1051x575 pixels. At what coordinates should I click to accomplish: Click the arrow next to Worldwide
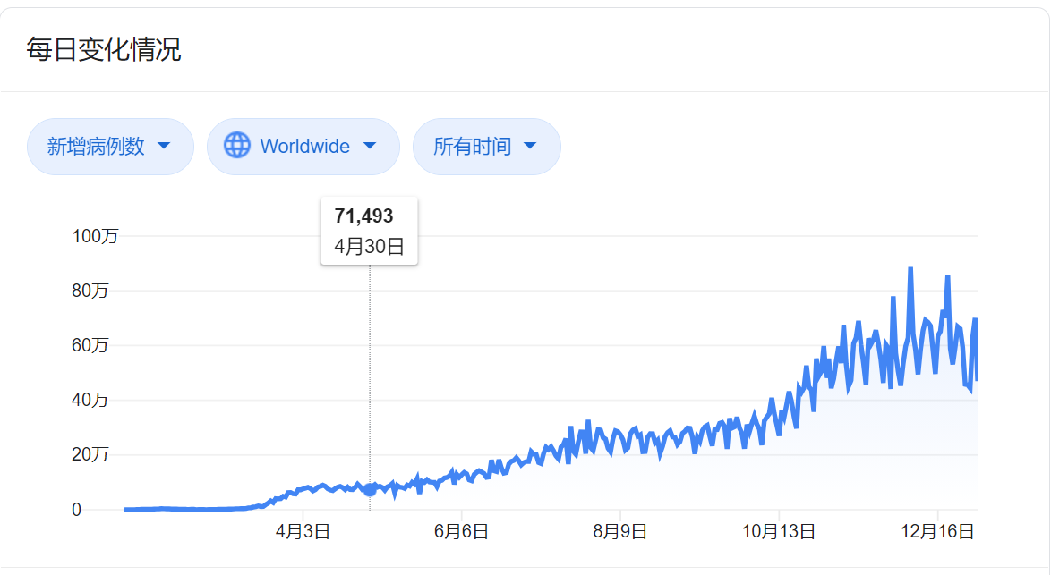(370, 146)
